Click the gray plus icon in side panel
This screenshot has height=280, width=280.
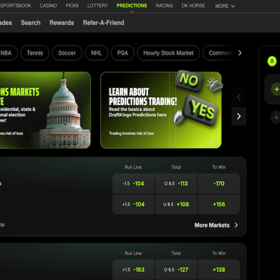pos(276,118)
